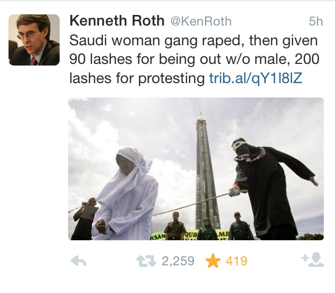Image resolution: width=335 pixels, height=293 pixels.
Task: Tap the reply arrow icon
Action: tap(78, 261)
